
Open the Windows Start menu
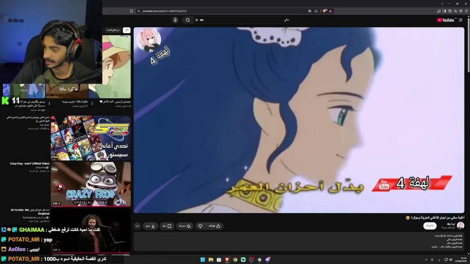click(x=203, y=260)
